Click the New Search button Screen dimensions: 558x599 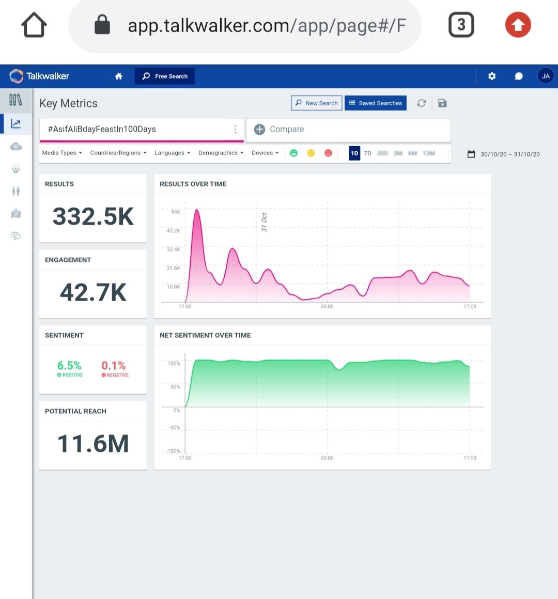(316, 103)
